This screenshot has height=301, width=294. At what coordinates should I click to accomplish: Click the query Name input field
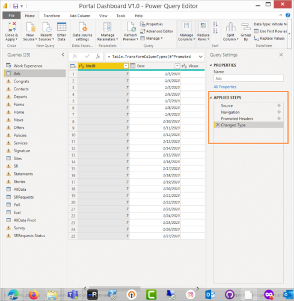tap(248, 78)
